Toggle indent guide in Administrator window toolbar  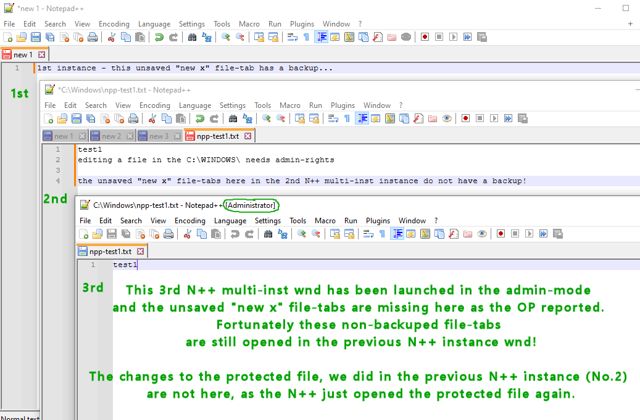click(x=397, y=234)
